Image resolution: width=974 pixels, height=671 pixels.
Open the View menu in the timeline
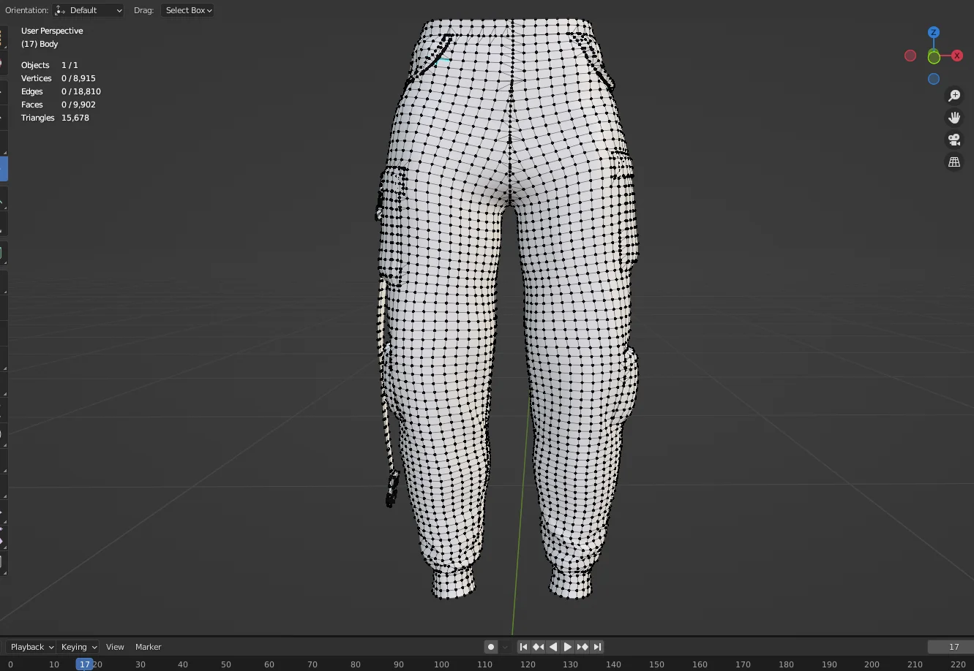click(x=115, y=646)
